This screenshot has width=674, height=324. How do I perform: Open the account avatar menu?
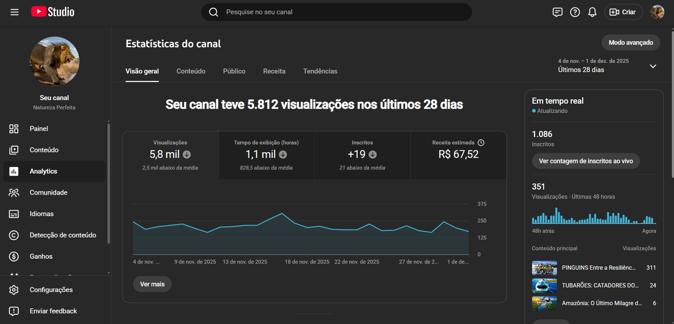pyautogui.click(x=657, y=12)
